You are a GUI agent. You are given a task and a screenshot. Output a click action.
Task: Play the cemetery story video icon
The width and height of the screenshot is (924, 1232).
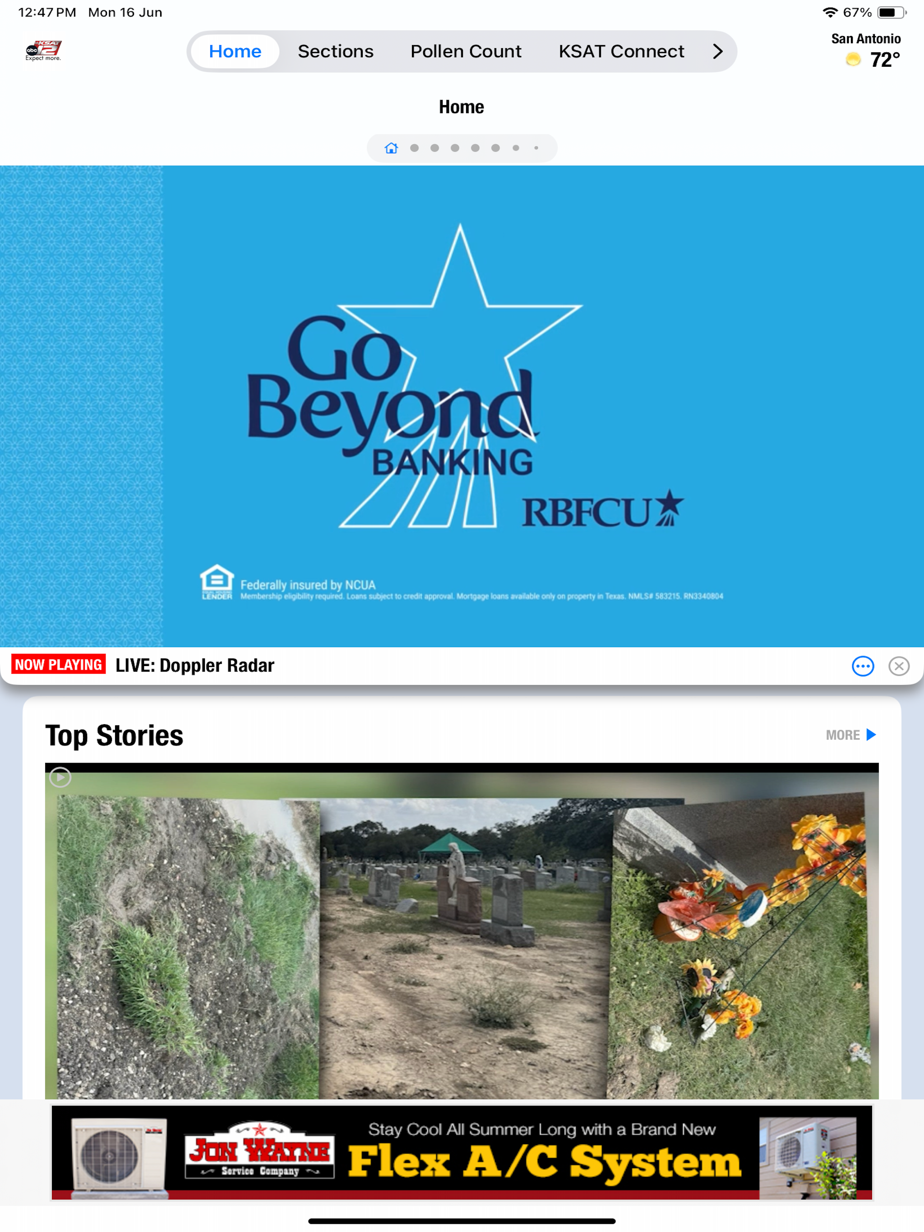[x=60, y=777]
